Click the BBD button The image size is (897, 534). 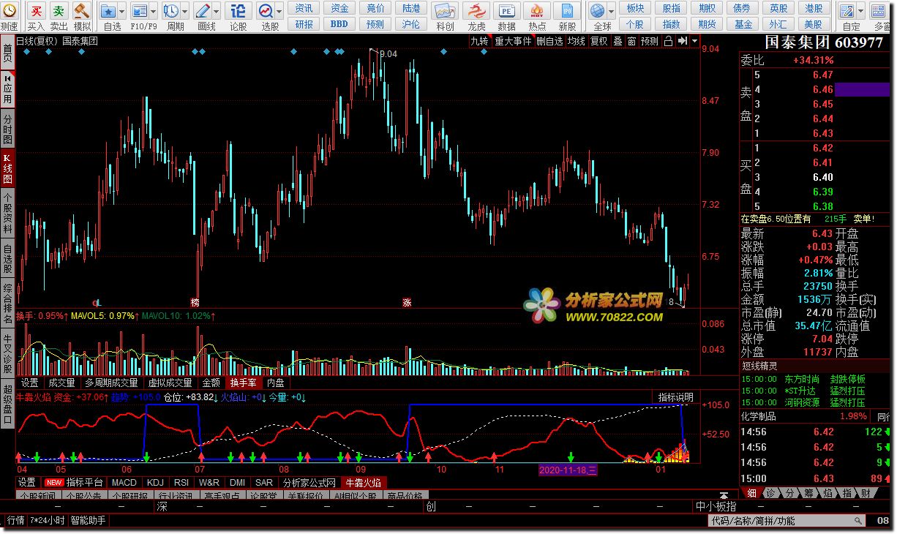pos(339,23)
